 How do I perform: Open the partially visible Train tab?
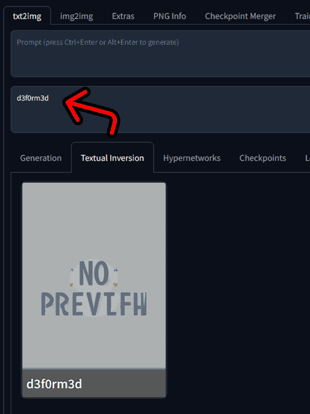pyautogui.click(x=302, y=16)
